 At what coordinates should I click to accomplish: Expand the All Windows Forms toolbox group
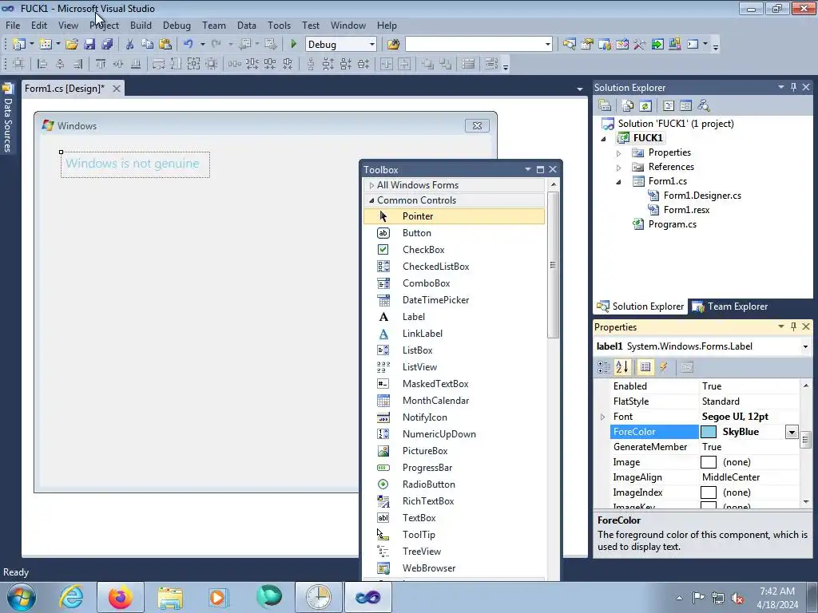[x=371, y=185]
